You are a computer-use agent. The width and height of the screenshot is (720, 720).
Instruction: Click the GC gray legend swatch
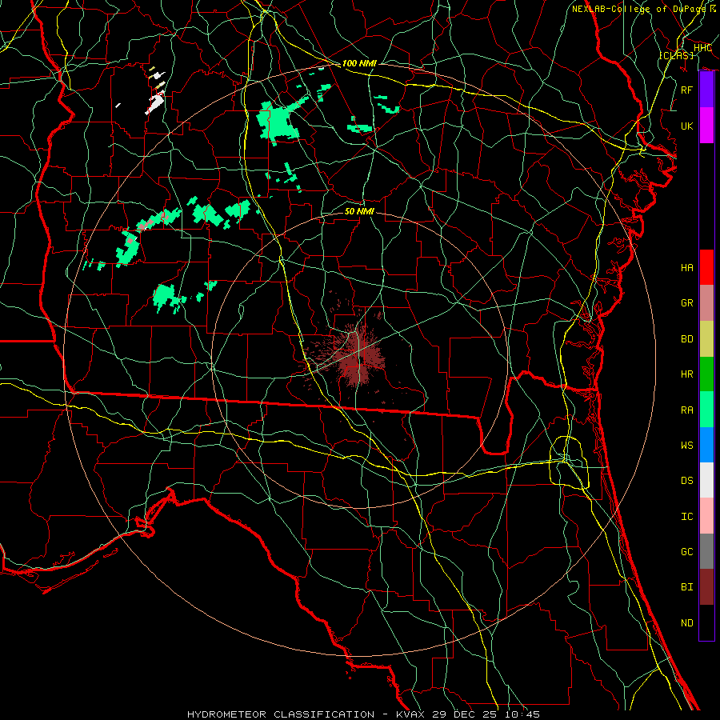tap(706, 551)
